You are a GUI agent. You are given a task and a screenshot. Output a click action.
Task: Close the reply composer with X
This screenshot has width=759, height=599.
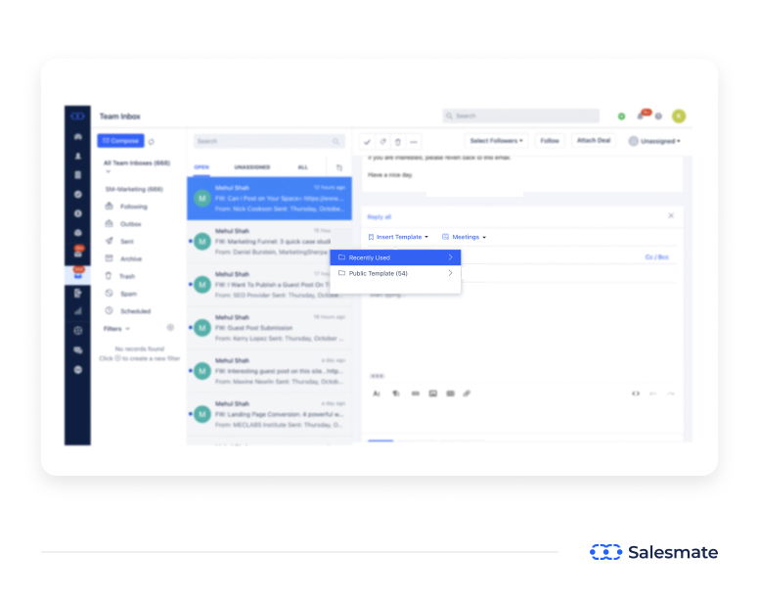[x=671, y=215]
